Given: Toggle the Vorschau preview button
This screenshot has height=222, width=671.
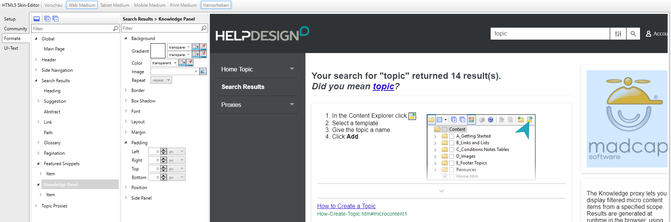Looking at the screenshot, I should 53,5.
